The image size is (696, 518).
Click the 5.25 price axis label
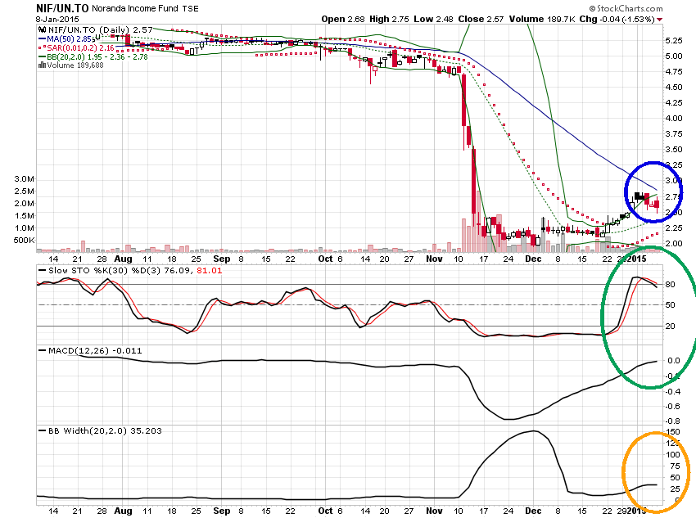coord(674,40)
